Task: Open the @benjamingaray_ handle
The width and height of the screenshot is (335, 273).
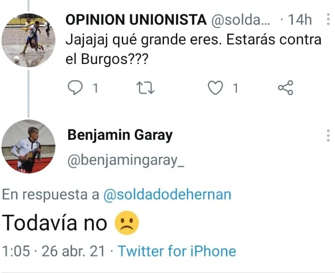Action: click(126, 161)
